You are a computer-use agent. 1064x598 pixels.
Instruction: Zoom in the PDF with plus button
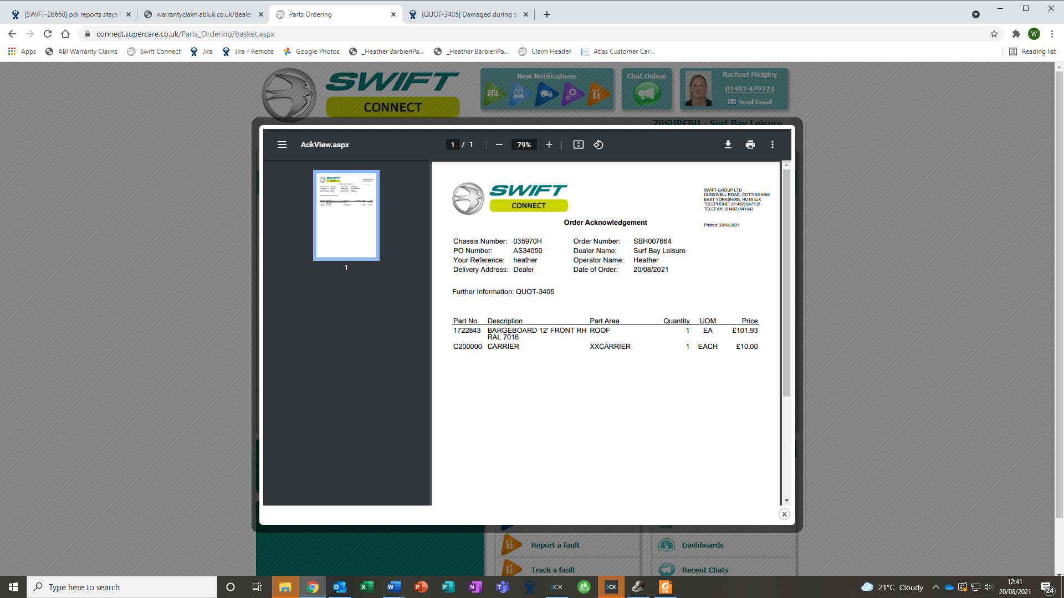(549, 145)
